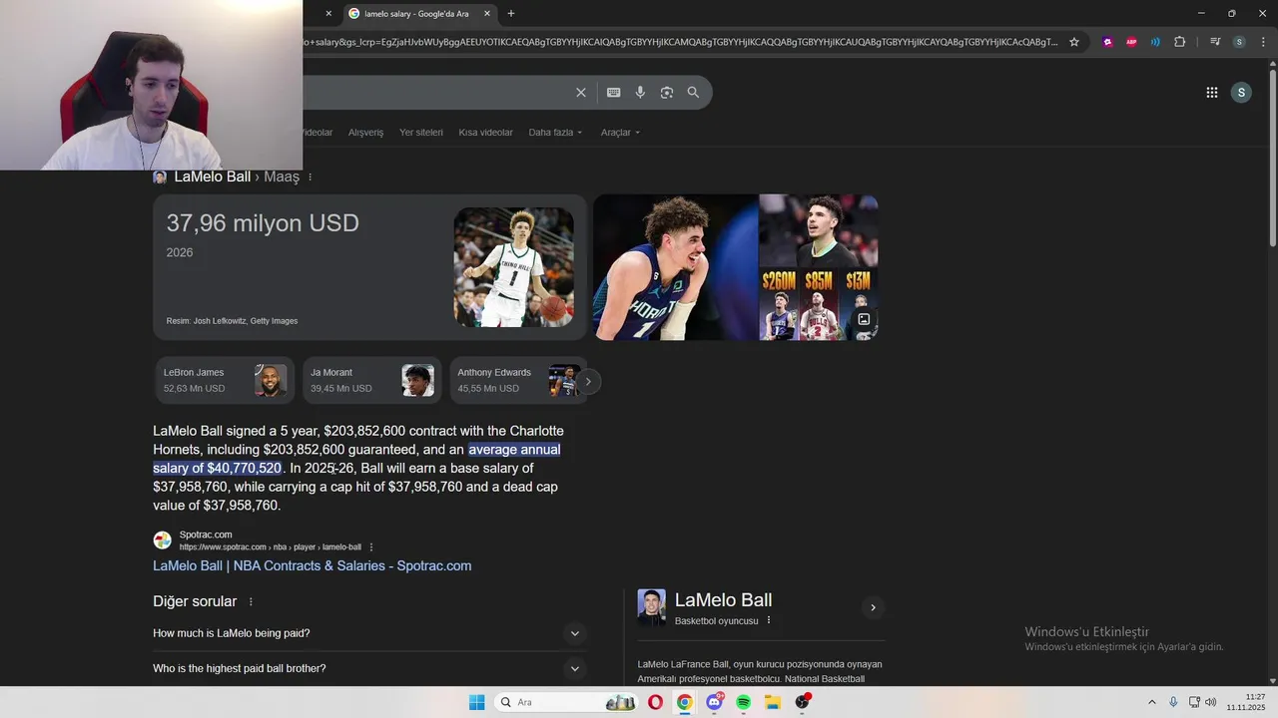Open options beside Basketbol oyuncusu
Viewport: 1278px width, 718px height.
[x=769, y=620]
